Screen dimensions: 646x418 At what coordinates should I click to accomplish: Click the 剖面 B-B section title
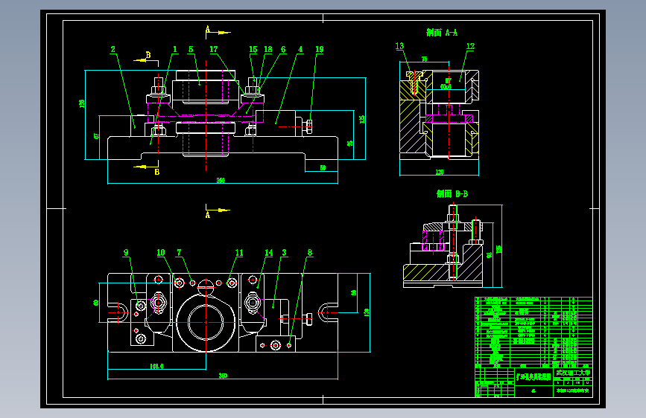[x=452, y=194]
